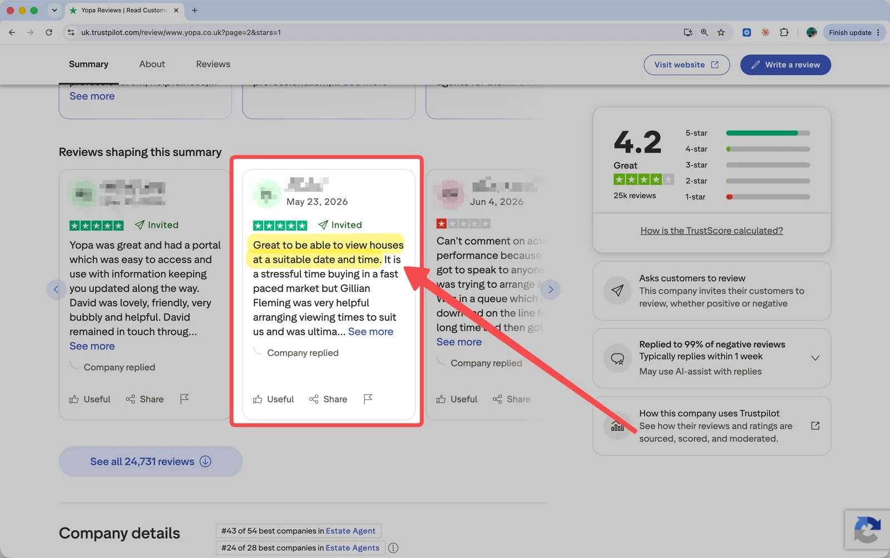Click the reCAPTCHA badge
This screenshot has width=890, height=558.
pyautogui.click(x=867, y=530)
